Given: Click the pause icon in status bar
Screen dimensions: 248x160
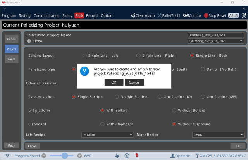Looking at the screenshot, I should pyautogui.click(x=127, y=156).
